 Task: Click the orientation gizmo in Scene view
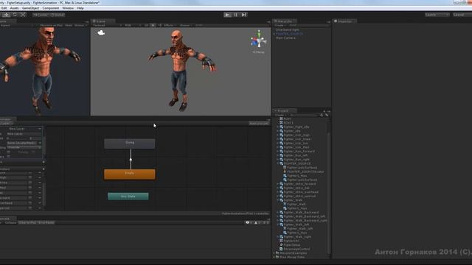pos(258,40)
